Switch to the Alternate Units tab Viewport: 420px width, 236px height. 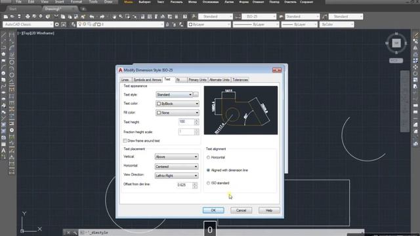click(x=219, y=80)
